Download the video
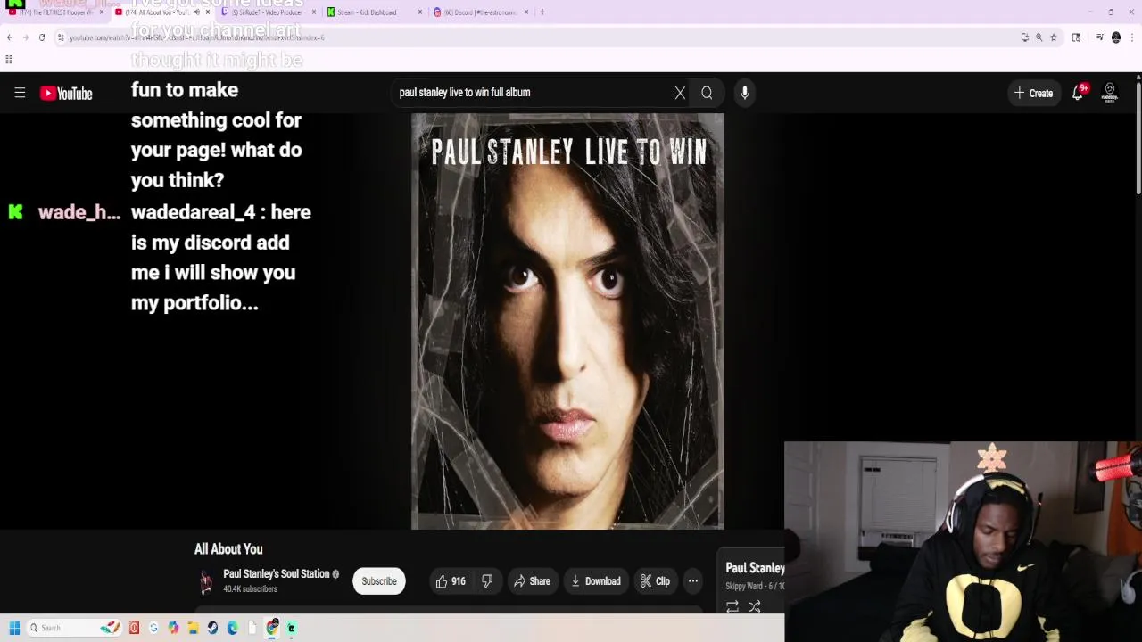 point(596,581)
